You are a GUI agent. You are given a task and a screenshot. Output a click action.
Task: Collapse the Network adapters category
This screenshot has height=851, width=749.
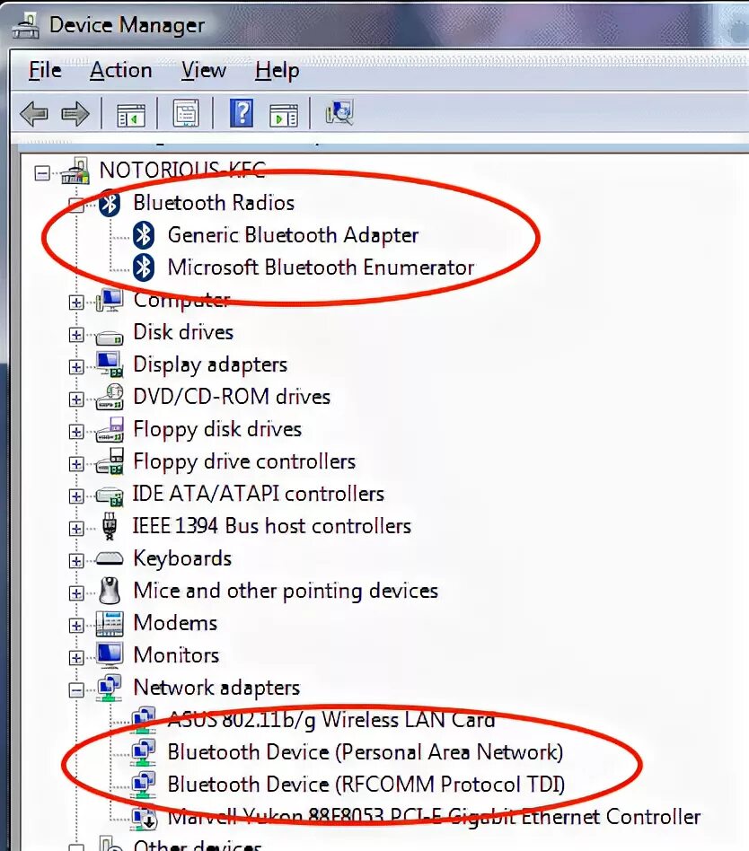(x=76, y=689)
